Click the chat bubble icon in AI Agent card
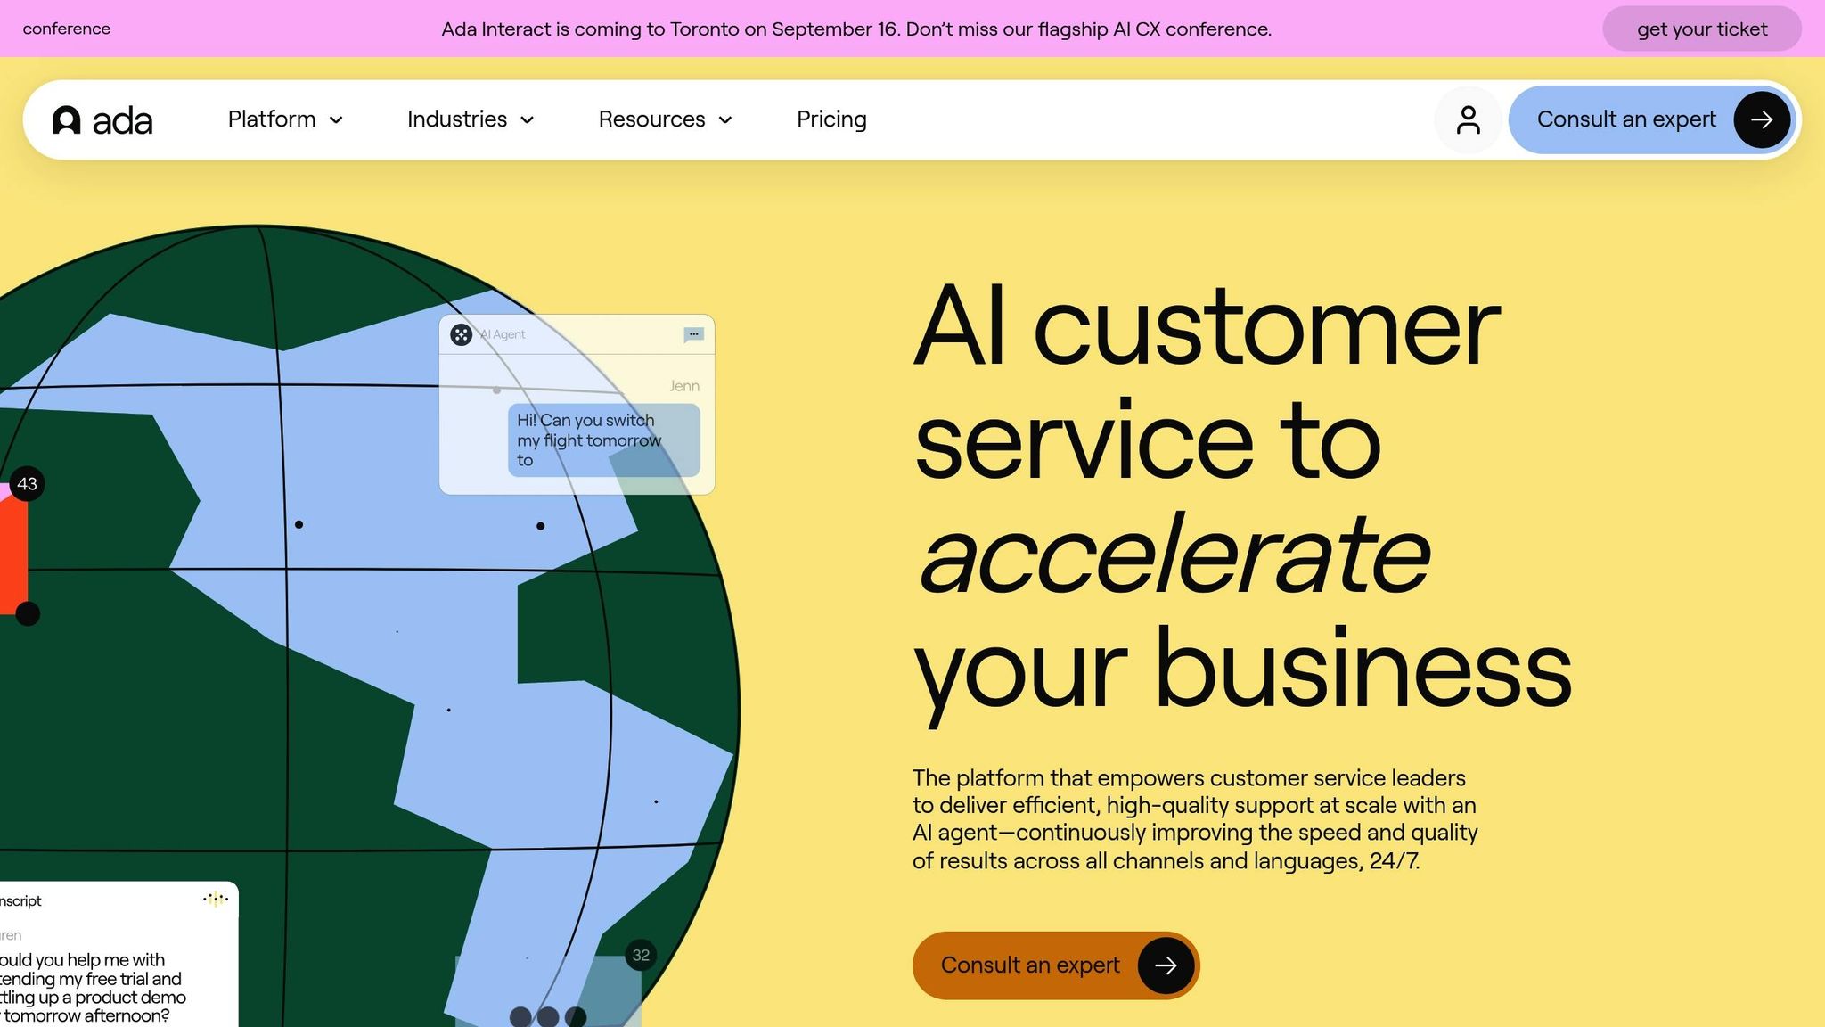 694,334
